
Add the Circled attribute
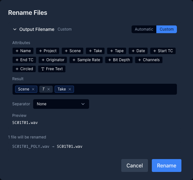24,69
